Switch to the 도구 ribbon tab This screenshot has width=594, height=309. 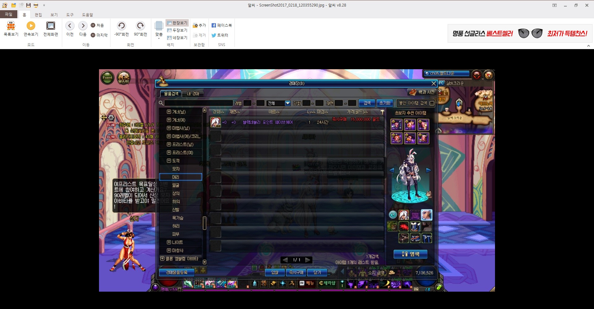pos(70,15)
